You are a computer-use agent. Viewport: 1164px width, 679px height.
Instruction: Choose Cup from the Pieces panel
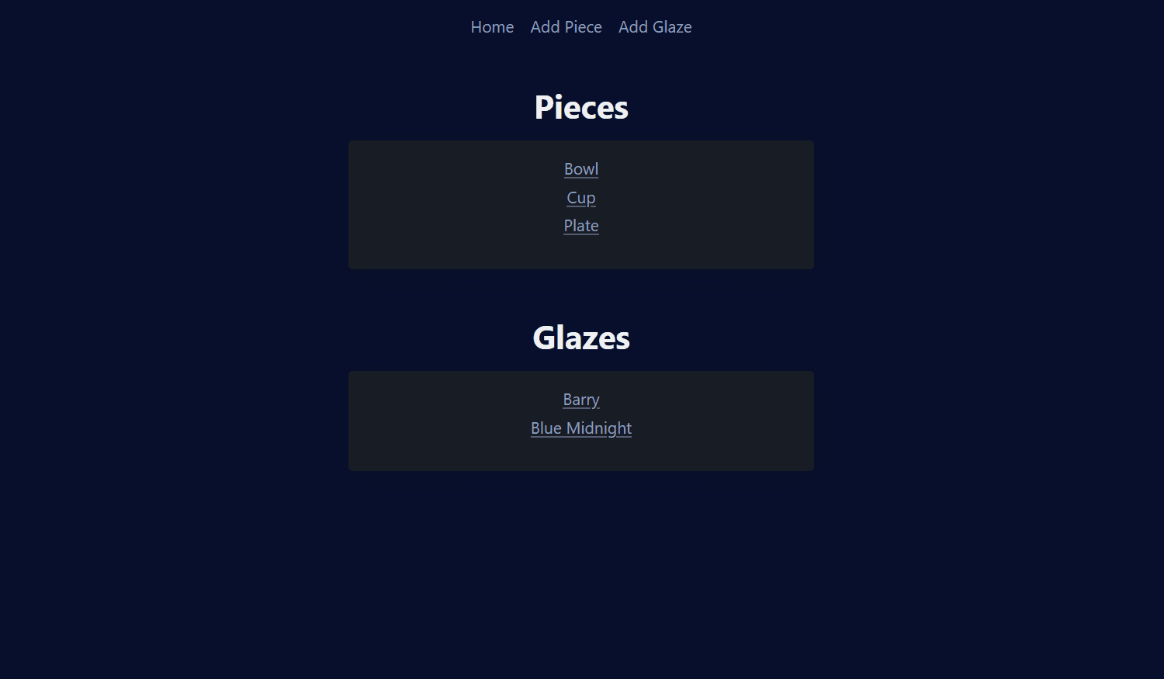[x=580, y=197]
